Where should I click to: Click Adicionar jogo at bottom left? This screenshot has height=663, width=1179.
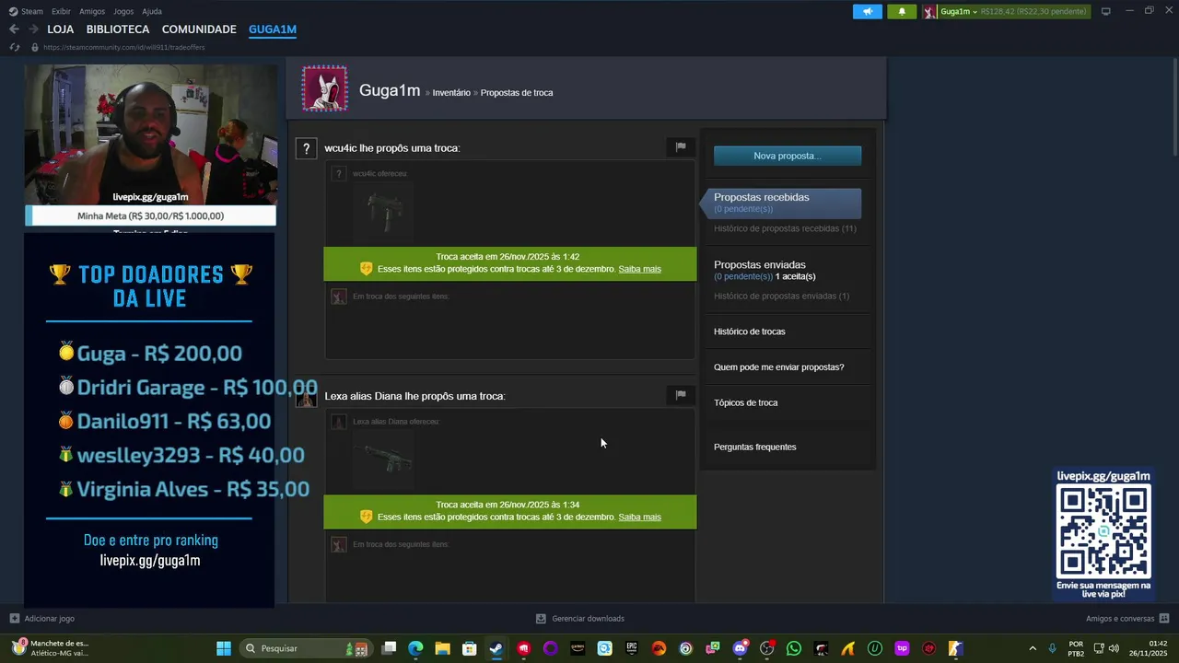tap(42, 619)
